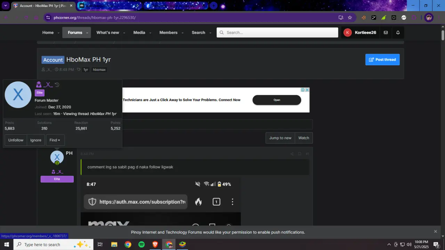Open File Explorer from the taskbar
This screenshot has height=250, width=445.
[114, 244]
